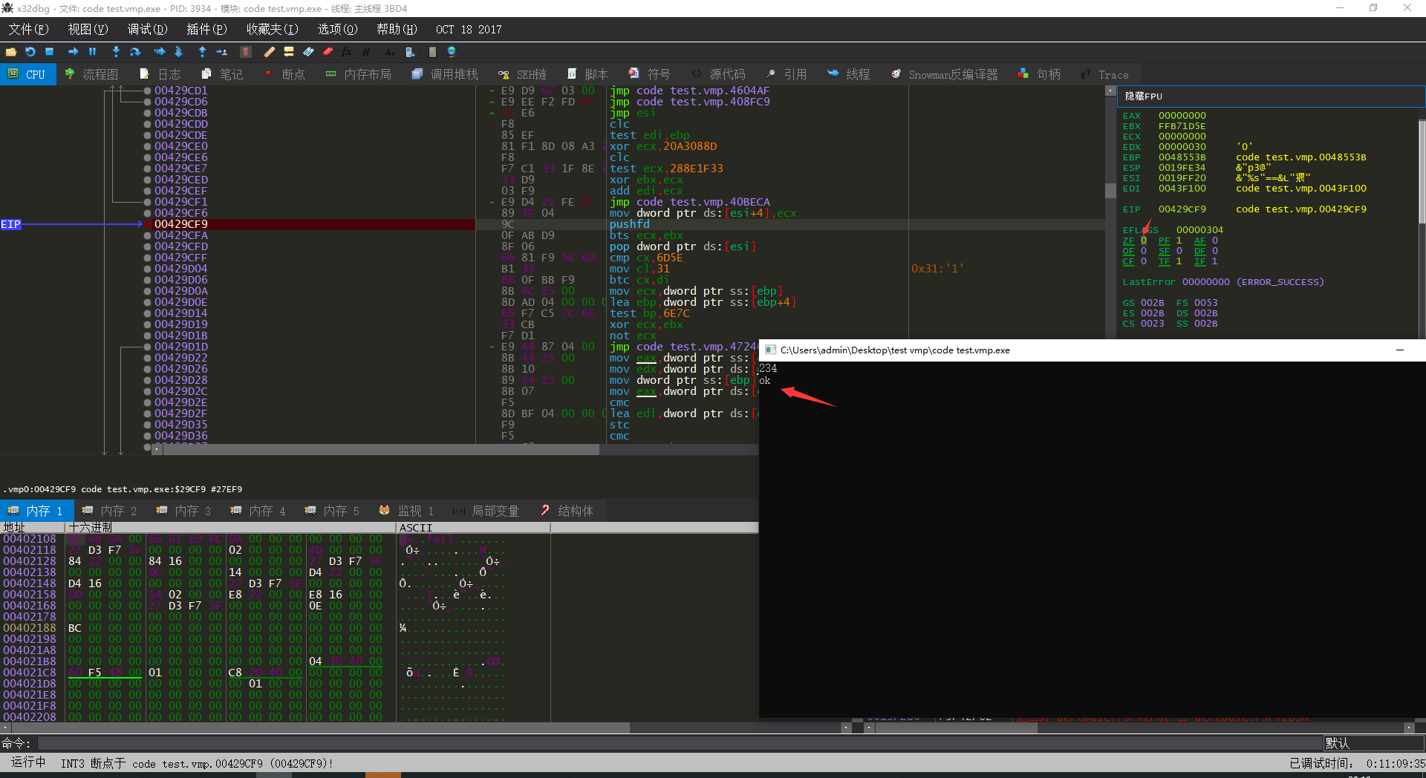Open the 文件 (File) menu

click(28, 29)
